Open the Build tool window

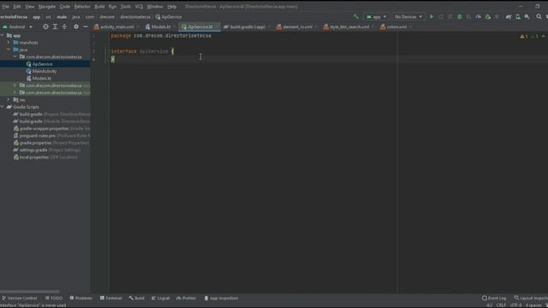[x=137, y=298]
